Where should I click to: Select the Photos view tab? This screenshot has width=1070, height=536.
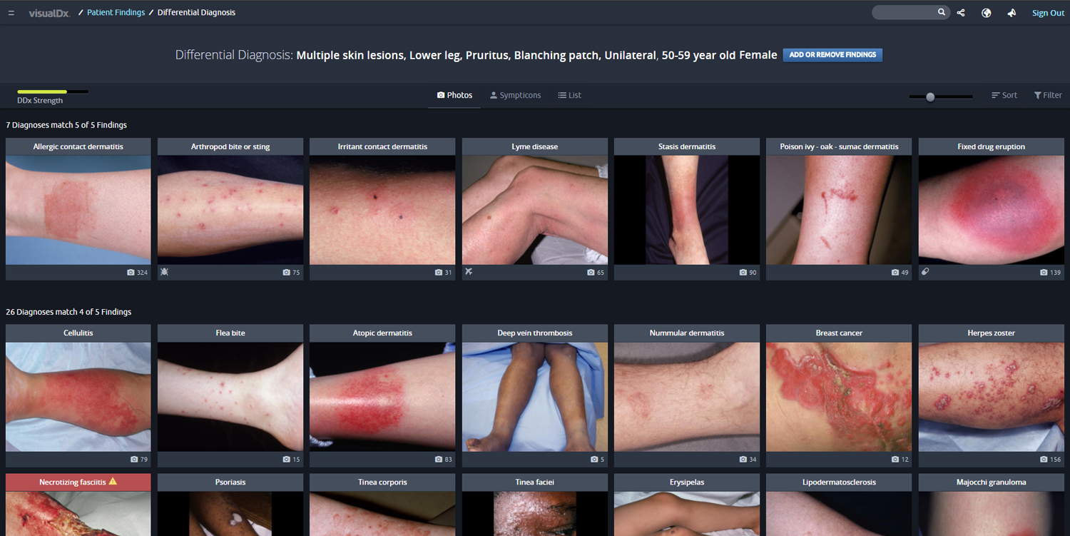[454, 95]
